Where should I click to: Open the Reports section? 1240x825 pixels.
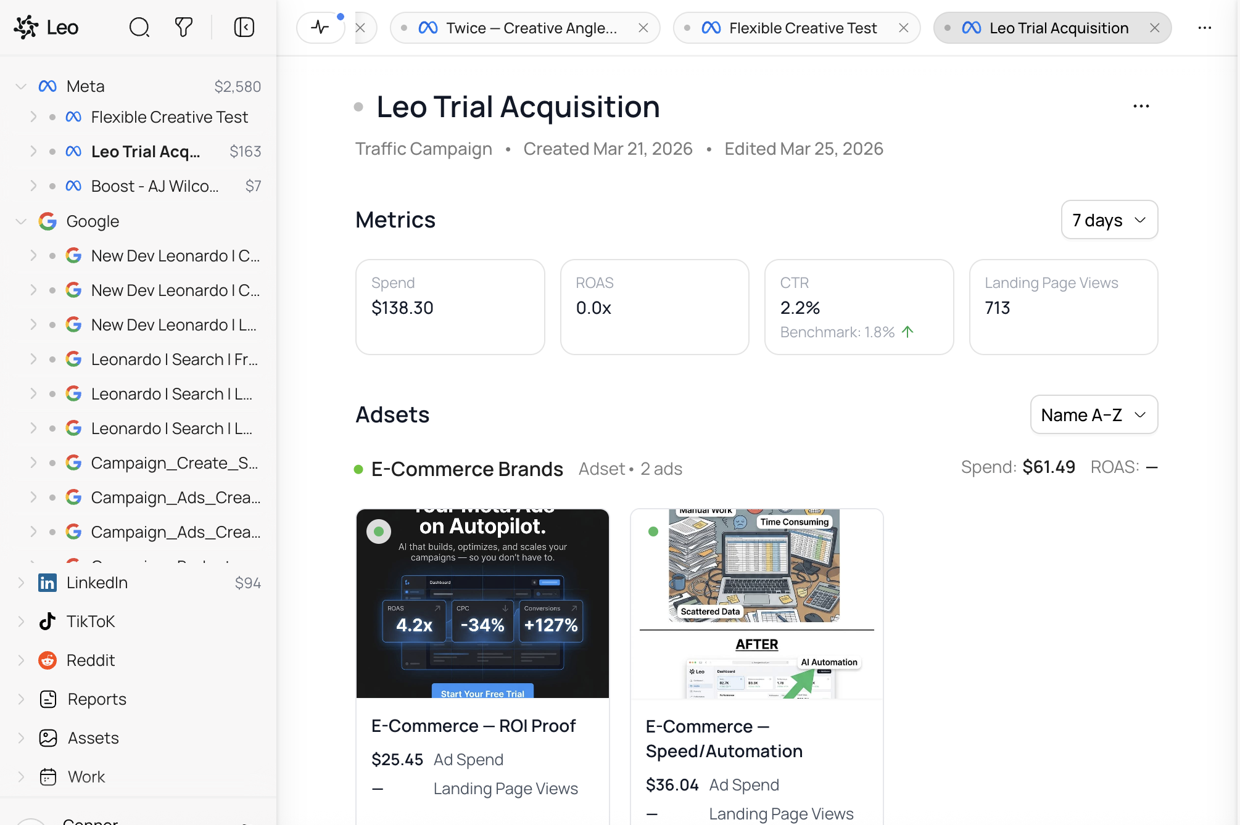[99, 699]
